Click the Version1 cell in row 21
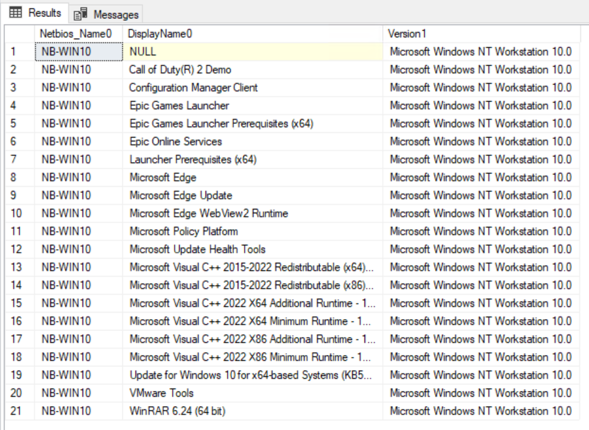 [x=481, y=411]
